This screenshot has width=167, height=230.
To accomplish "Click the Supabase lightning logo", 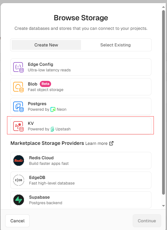I will tap(19, 200).
